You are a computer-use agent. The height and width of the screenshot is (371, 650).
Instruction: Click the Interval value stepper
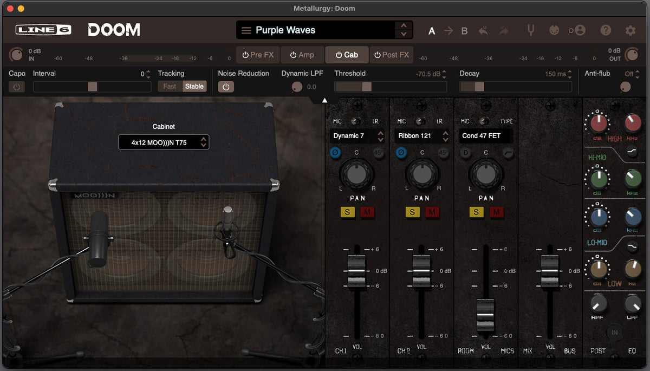148,74
